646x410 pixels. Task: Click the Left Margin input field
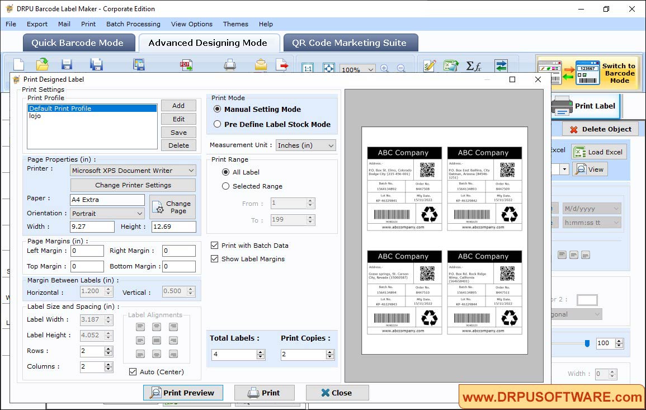pyautogui.click(x=87, y=251)
